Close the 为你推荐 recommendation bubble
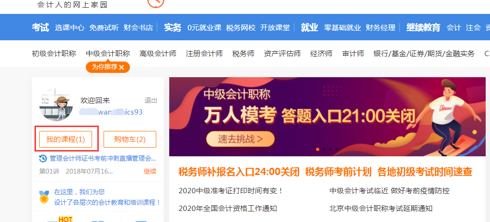Screen dimensions: 490x222 pos(122,67)
